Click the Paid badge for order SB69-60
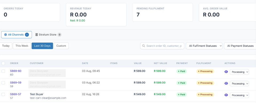 point(182,71)
